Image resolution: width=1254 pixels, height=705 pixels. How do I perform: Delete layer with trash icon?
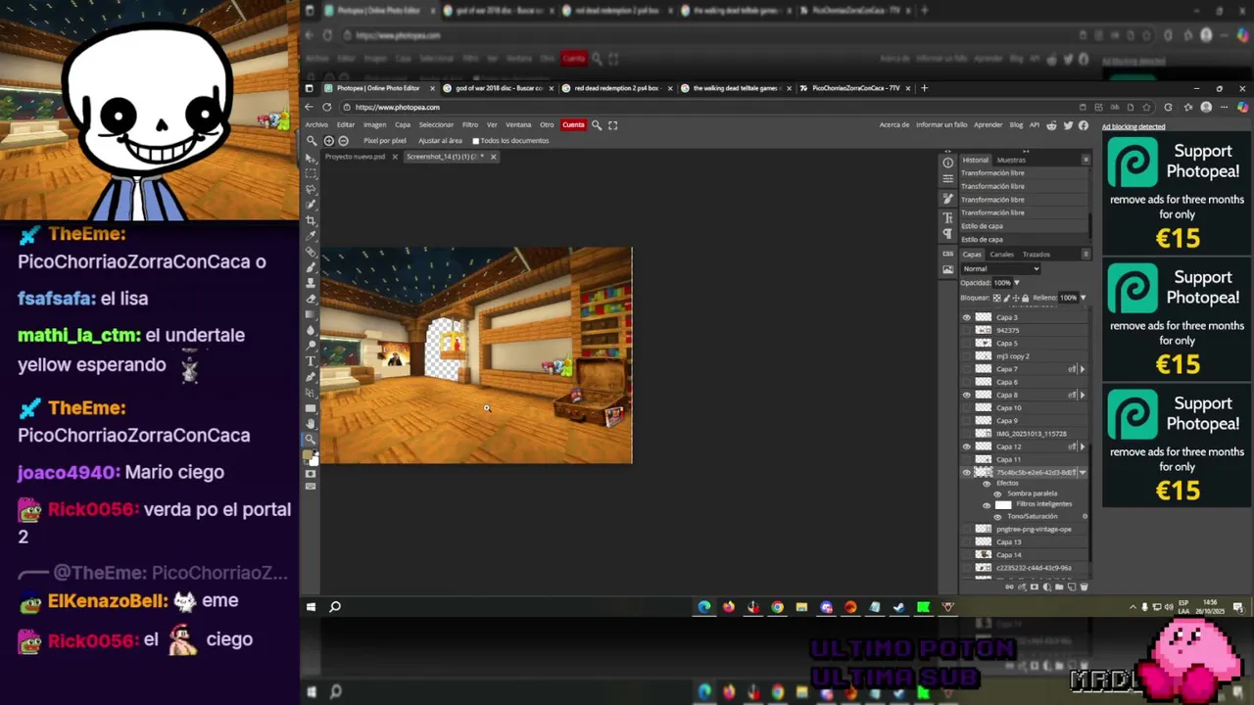pos(1085,587)
